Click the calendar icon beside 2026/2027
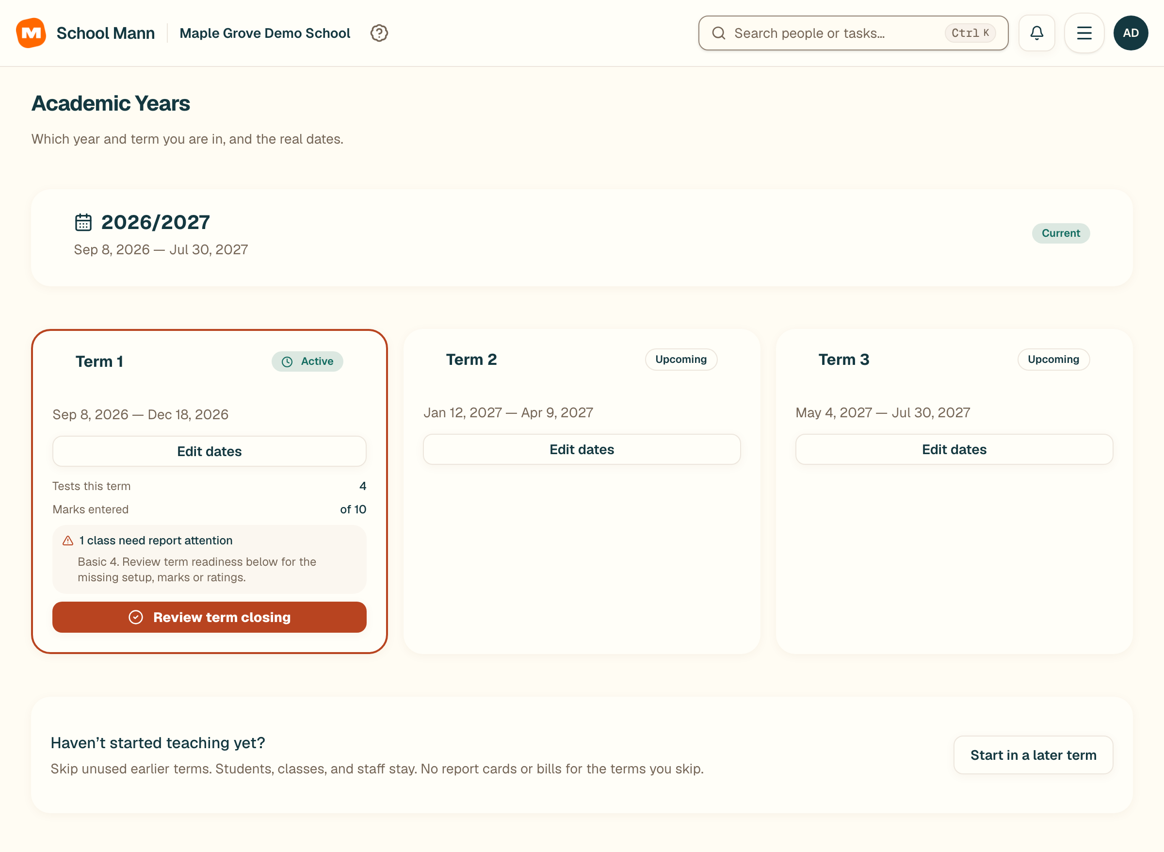The image size is (1164, 852). coord(83,222)
